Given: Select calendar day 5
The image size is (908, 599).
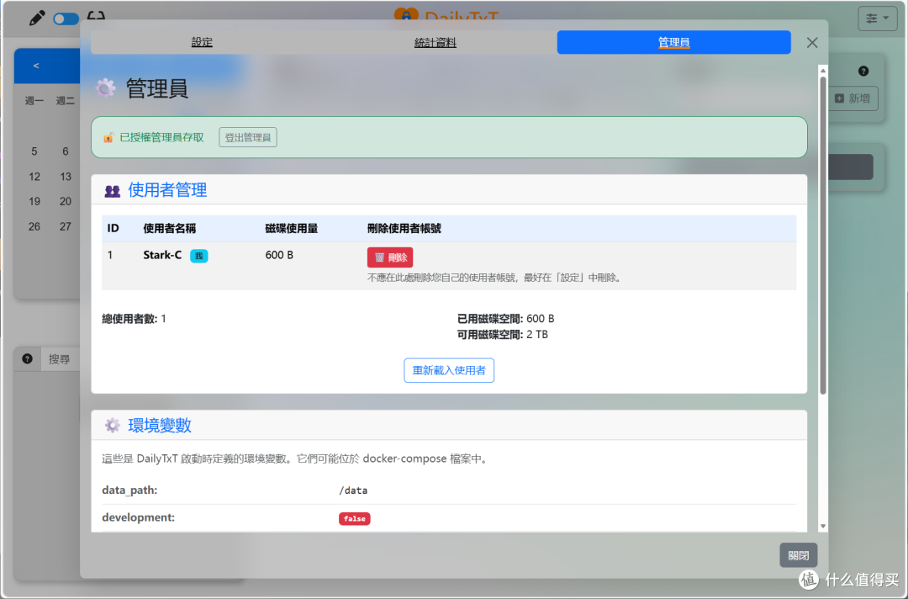Looking at the screenshot, I should tap(34, 151).
